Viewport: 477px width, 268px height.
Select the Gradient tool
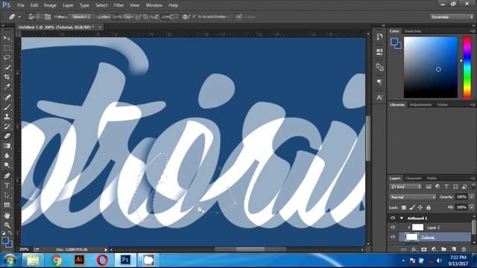coord(7,146)
